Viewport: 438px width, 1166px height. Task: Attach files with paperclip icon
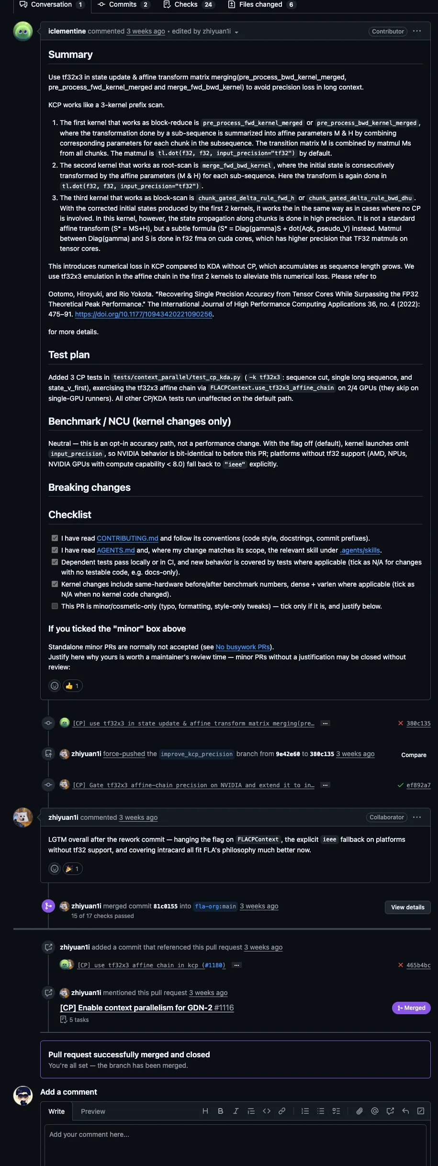click(x=359, y=1111)
